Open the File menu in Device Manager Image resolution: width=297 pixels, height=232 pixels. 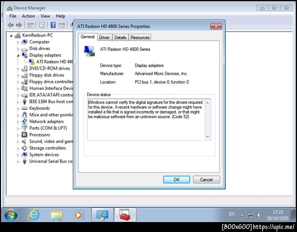click(13, 16)
